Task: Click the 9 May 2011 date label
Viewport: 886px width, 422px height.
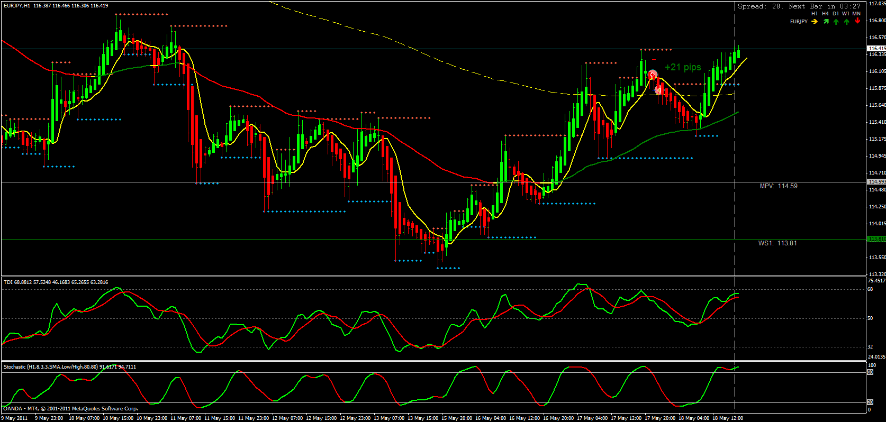Action: pyautogui.click(x=14, y=418)
